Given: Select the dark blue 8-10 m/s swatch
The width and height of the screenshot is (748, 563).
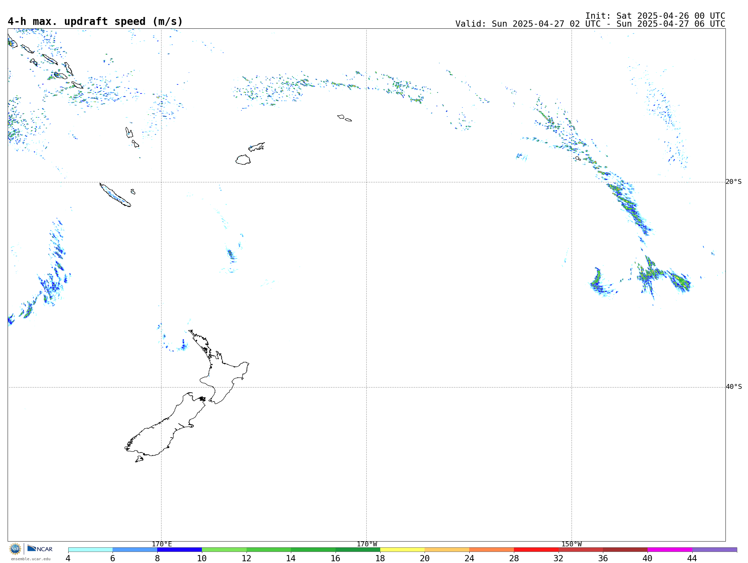Looking at the screenshot, I should (179, 550).
